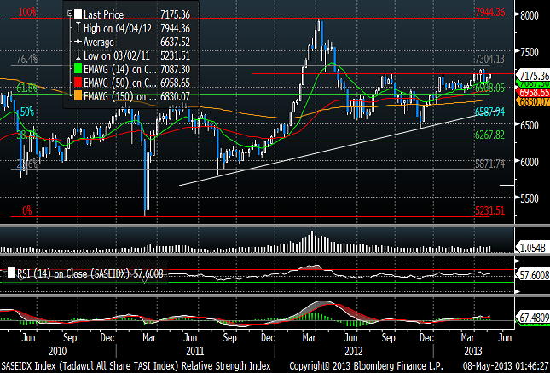Click the 1.054B volume axis tag
This screenshot has height=373, width=550.
(x=532, y=248)
